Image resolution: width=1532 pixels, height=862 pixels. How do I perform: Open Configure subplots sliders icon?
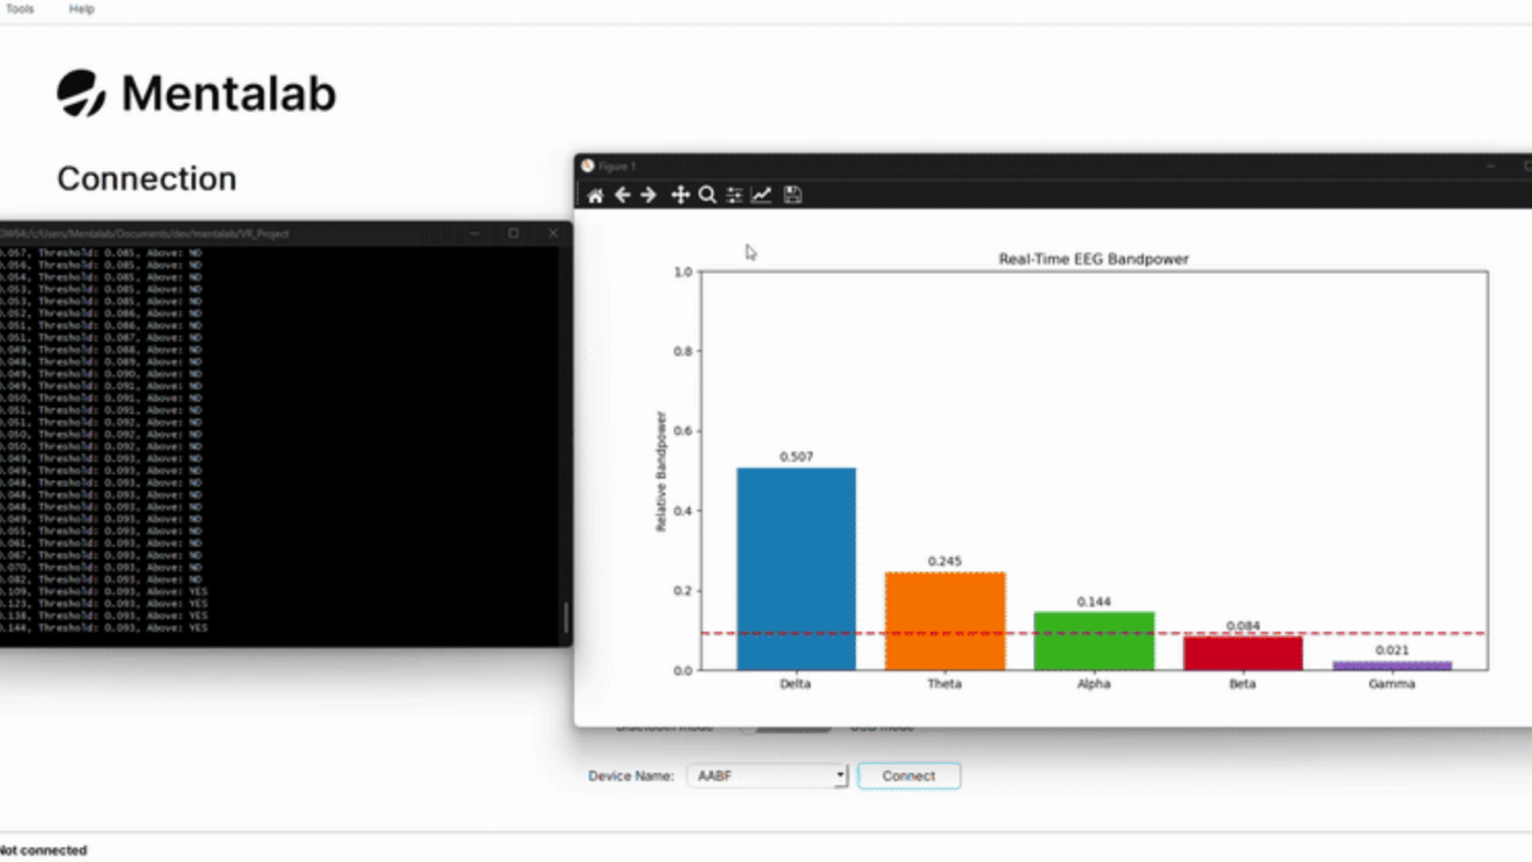click(x=734, y=195)
